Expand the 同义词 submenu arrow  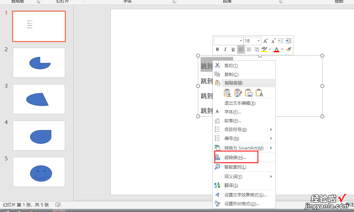pos(271,177)
